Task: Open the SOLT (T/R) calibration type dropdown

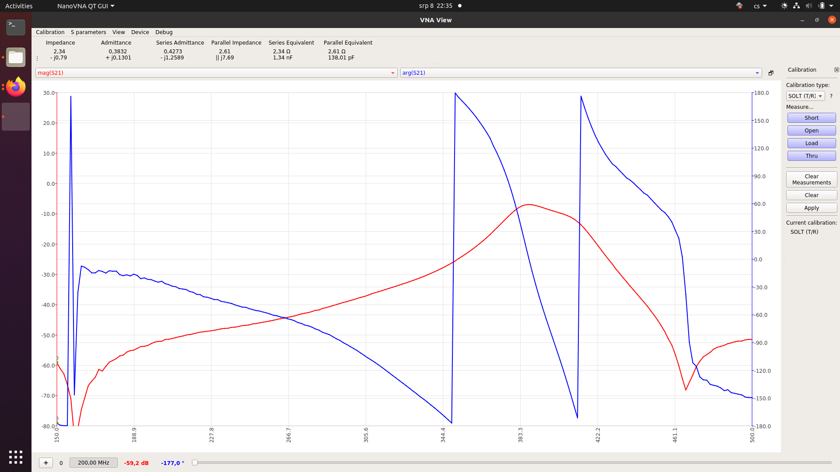Action: click(805, 96)
